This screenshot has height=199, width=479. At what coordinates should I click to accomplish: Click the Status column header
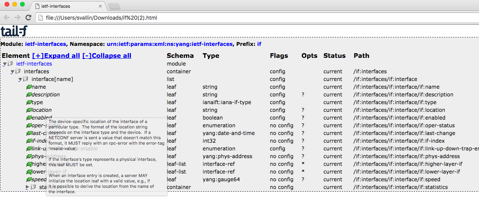(x=334, y=56)
